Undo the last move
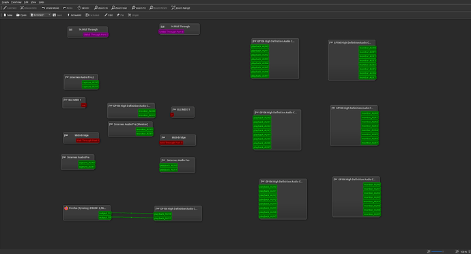Screen dimensions: 471x254 [x=50, y=8]
